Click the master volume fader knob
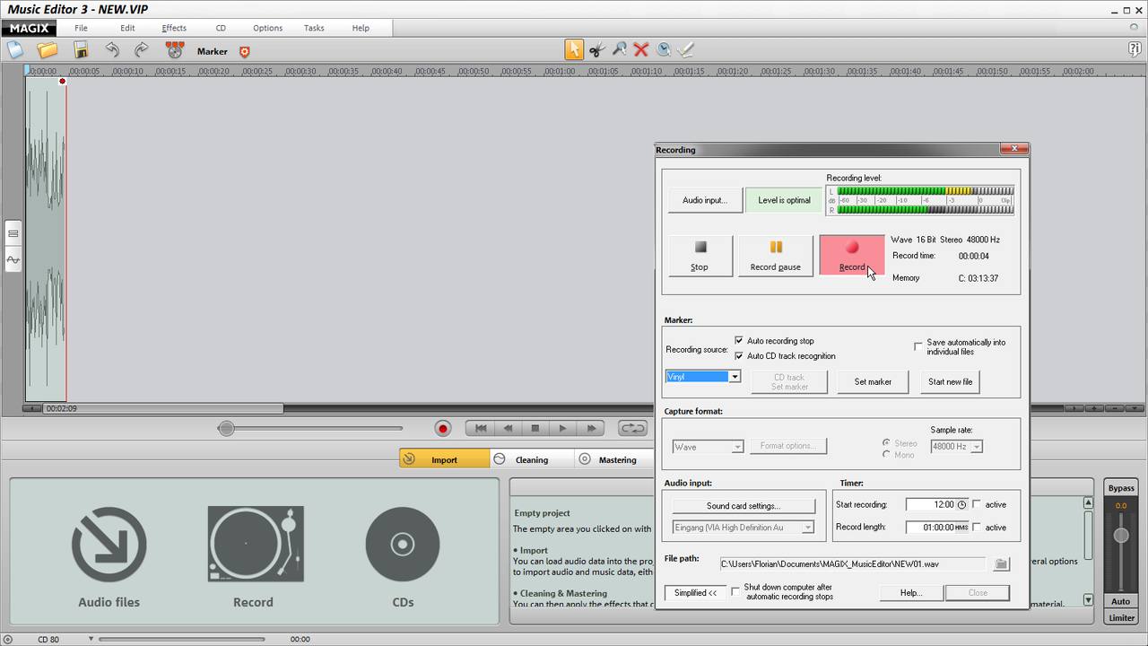 (x=1121, y=536)
